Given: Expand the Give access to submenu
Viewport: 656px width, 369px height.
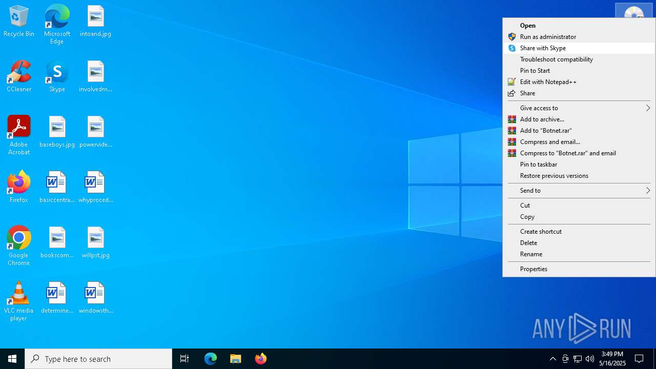Looking at the screenshot, I should (579, 108).
